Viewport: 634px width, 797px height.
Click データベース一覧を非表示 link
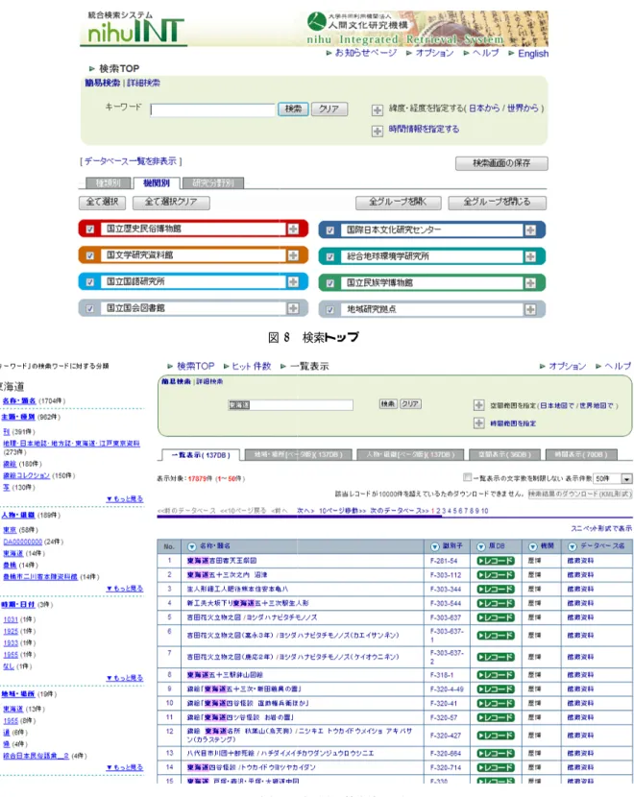[x=131, y=161]
